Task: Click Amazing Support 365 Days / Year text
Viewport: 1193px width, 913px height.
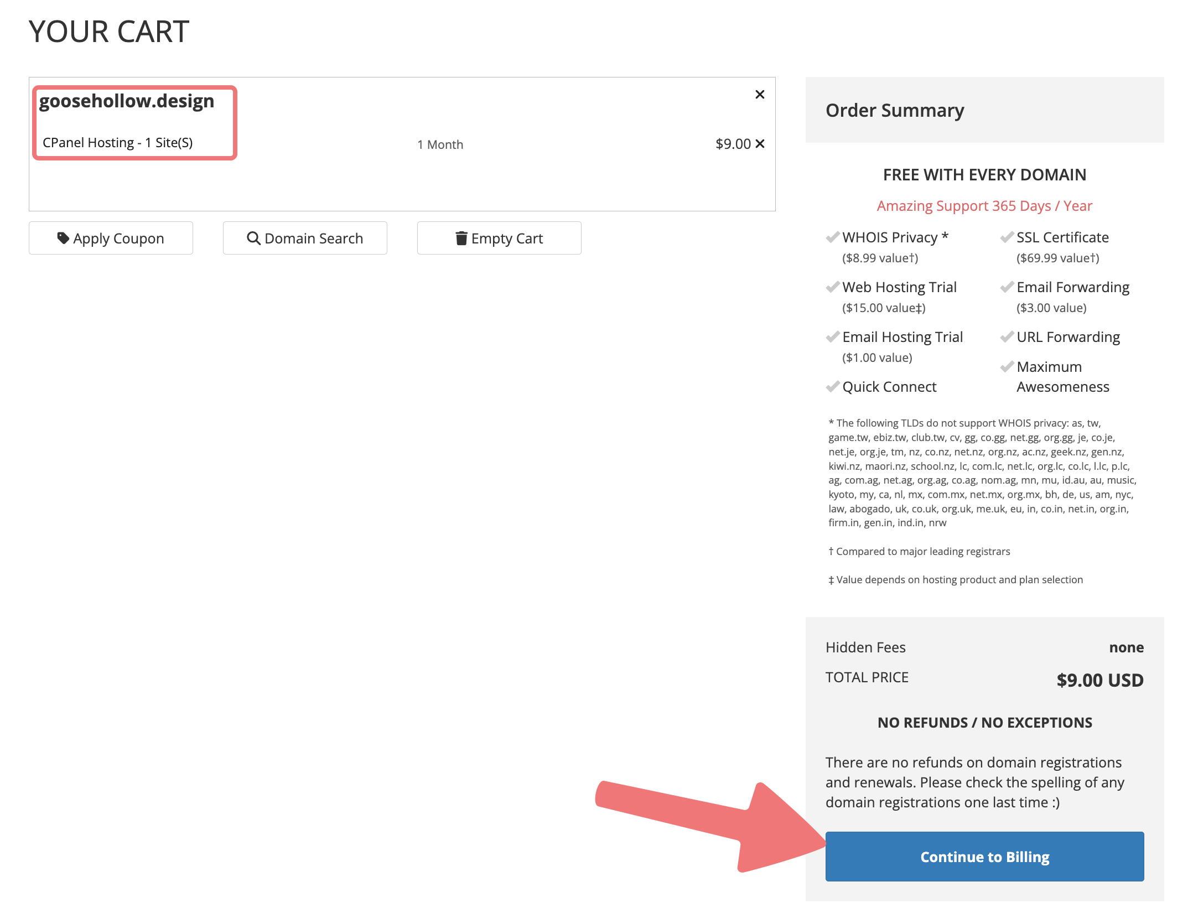Action: pyautogui.click(x=984, y=206)
